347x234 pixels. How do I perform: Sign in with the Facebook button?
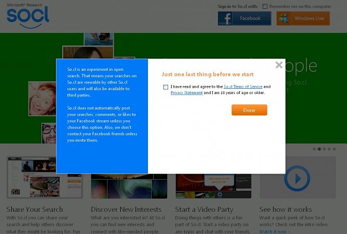pos(244,18)
